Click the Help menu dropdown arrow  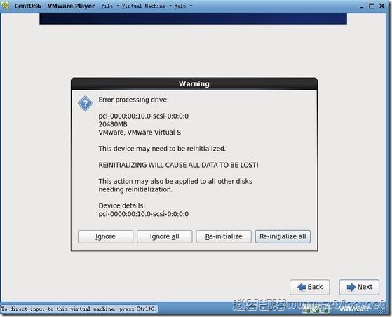[x=191, y=6]
